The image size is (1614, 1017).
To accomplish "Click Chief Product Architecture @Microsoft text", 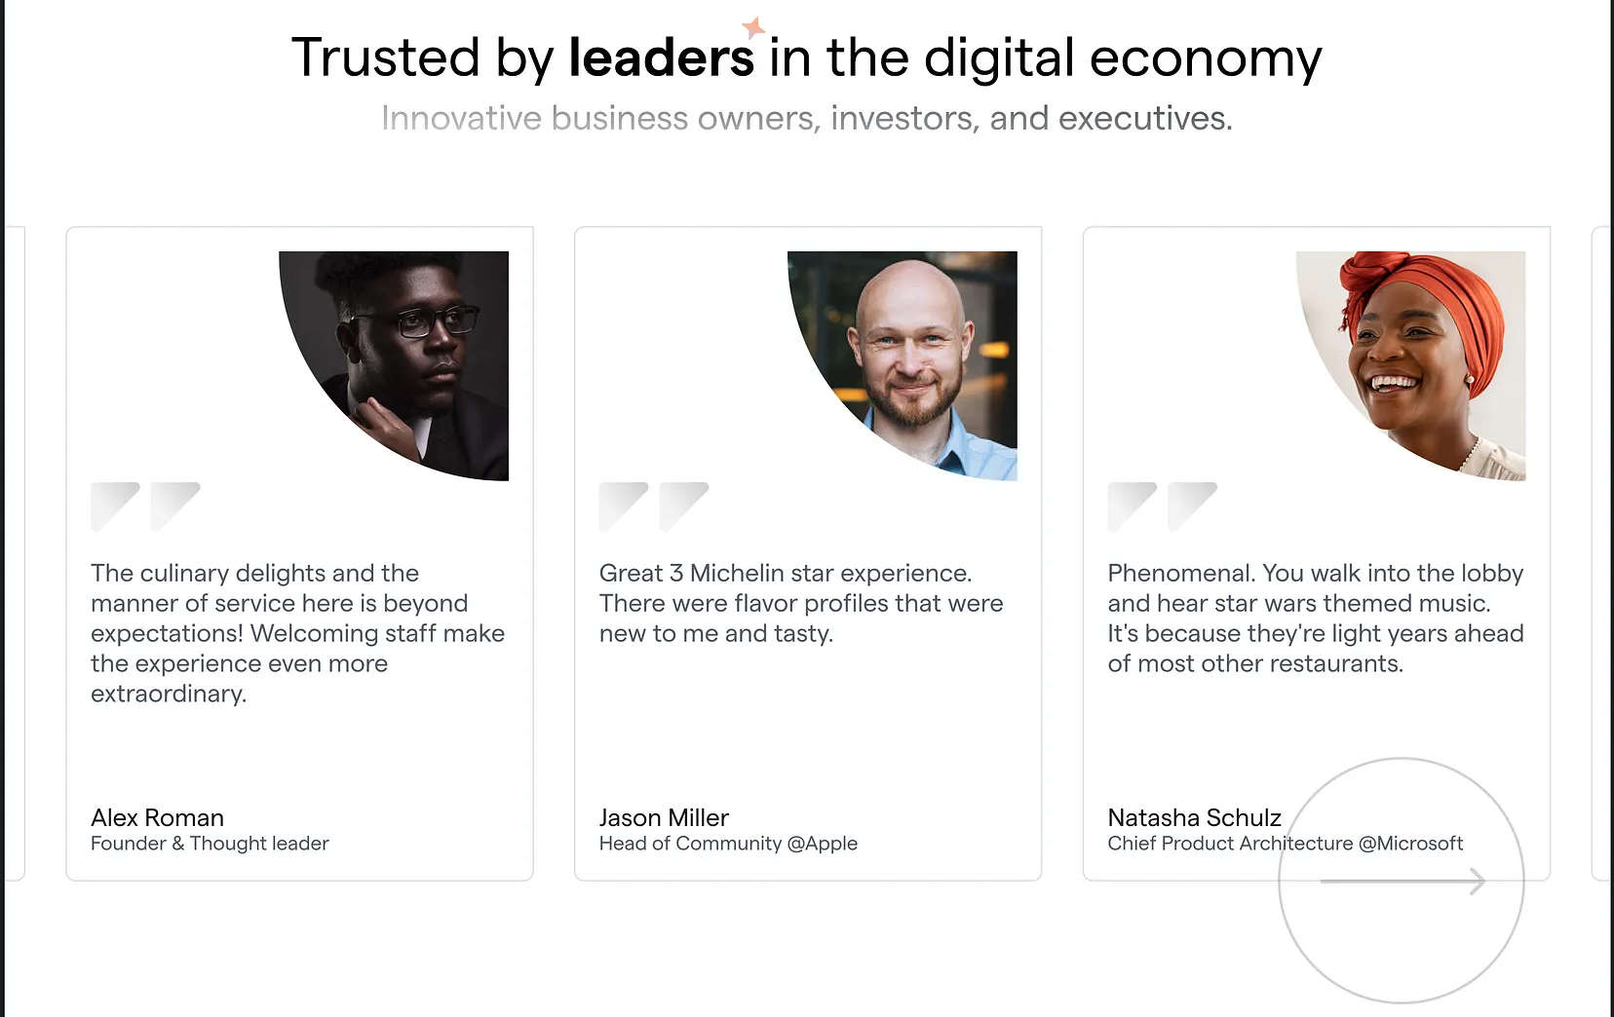I will pos(1286,844).
